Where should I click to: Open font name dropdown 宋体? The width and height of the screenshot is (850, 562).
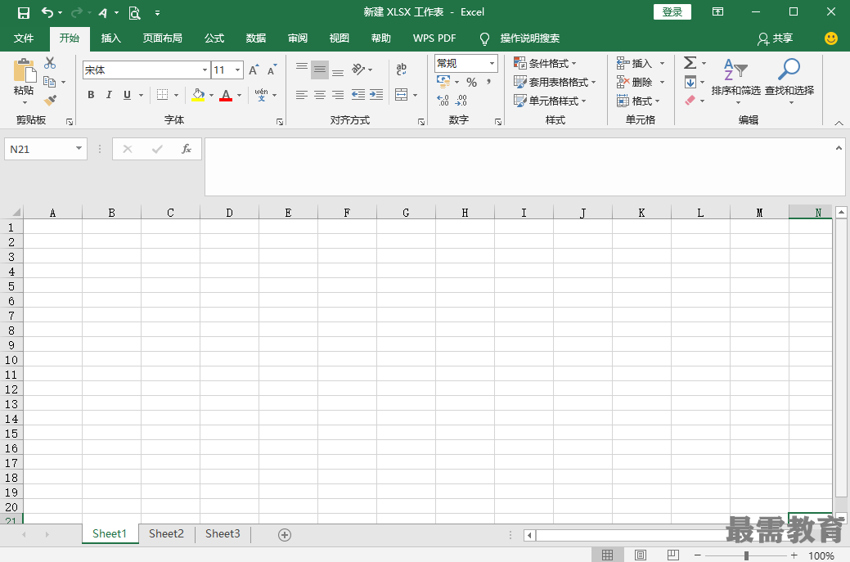click(205, 70)
